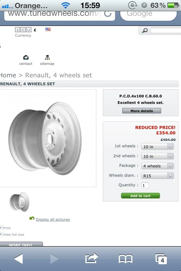Open the sitemap icon
Viewport: 181px width, 271px height.
pyautogui.click(x=47, y=57)
